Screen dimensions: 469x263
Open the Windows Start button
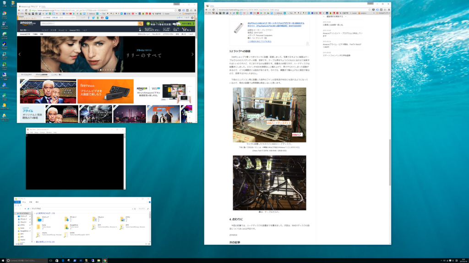pos(3,261)
